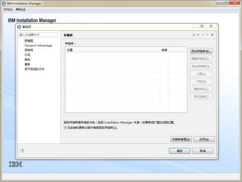Open the forward history dropdown arrow
Image resolution: width=242 pixels, height=182 pixels.
pyautogui.click(x=207, y=35)
